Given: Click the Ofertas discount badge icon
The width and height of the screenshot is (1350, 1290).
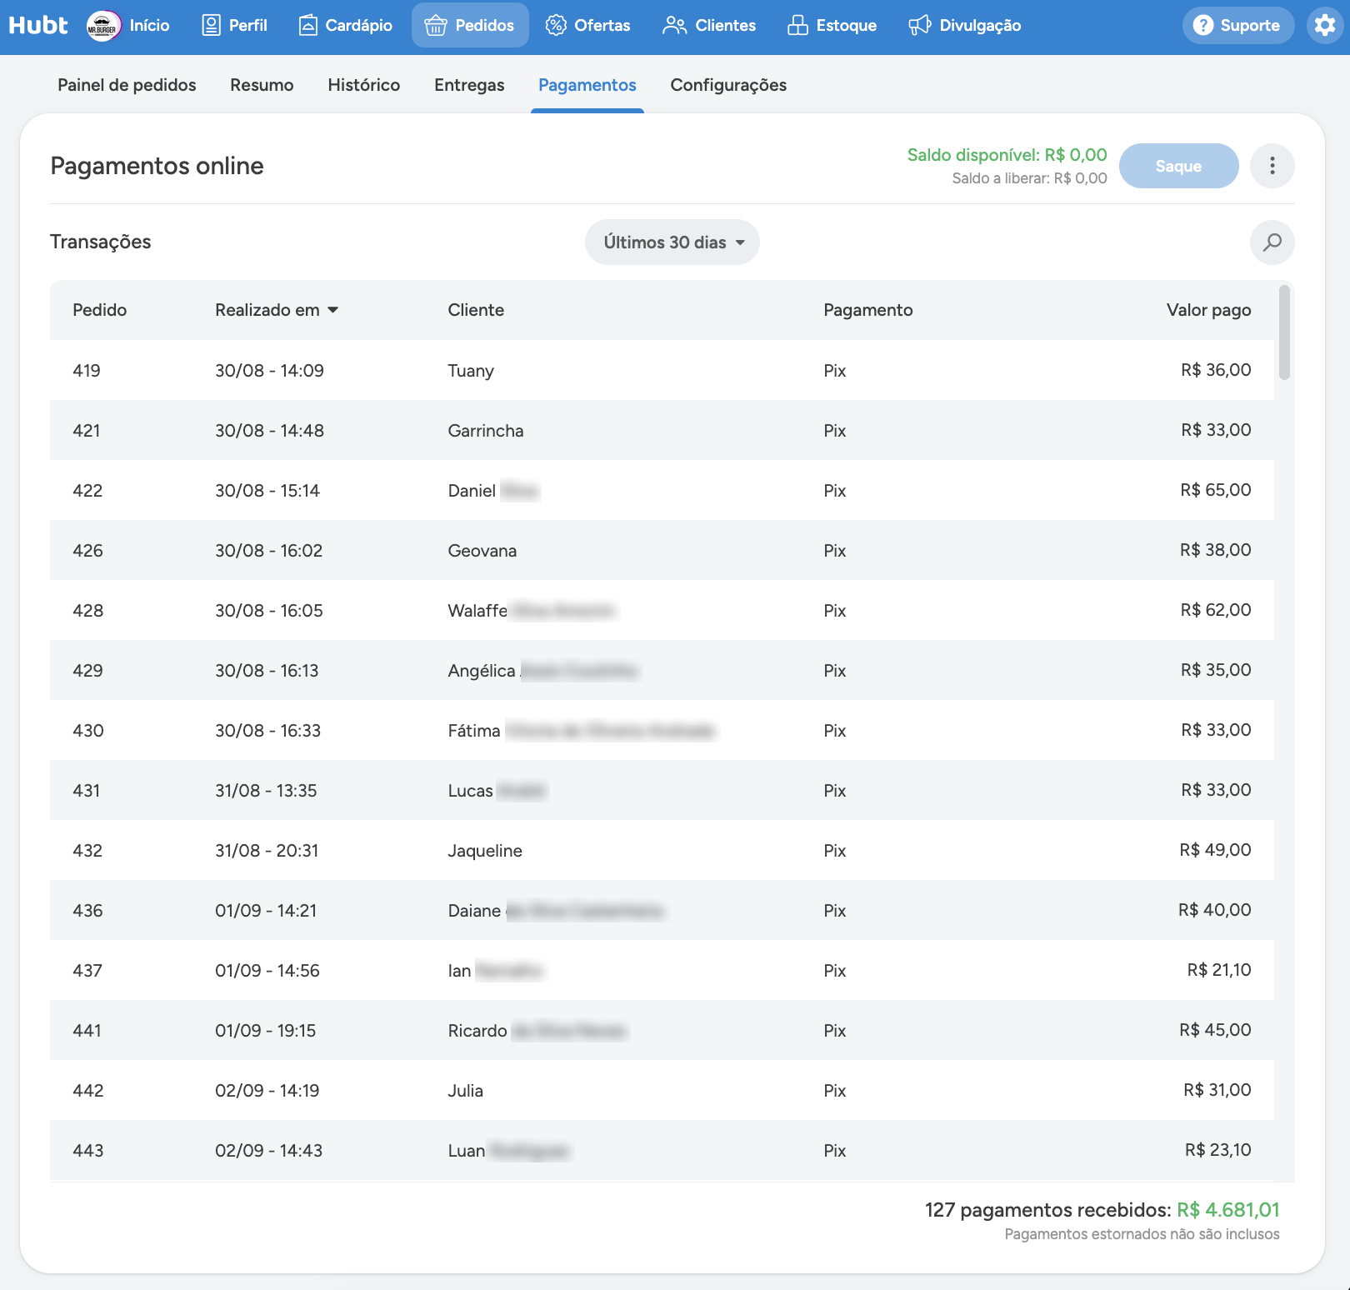Looking at the screenshot, I should [556, 25].
